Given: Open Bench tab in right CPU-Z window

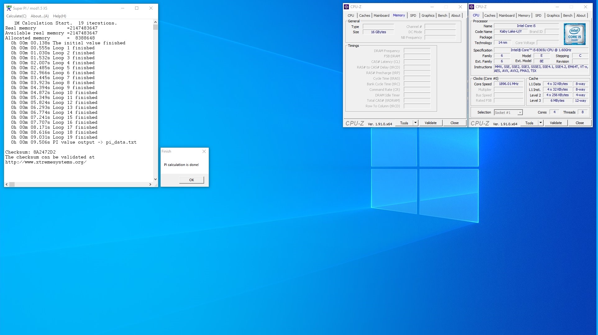Looking at the screenshot, I should coord(568,16).
